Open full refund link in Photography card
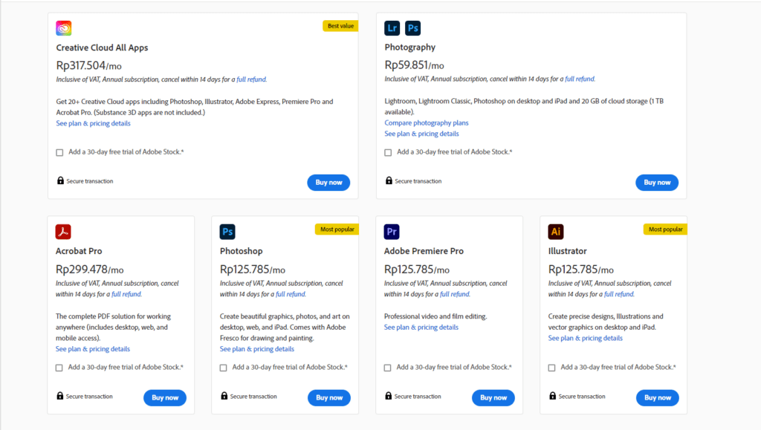Viewport: 761px width, 430px height. 580,79
